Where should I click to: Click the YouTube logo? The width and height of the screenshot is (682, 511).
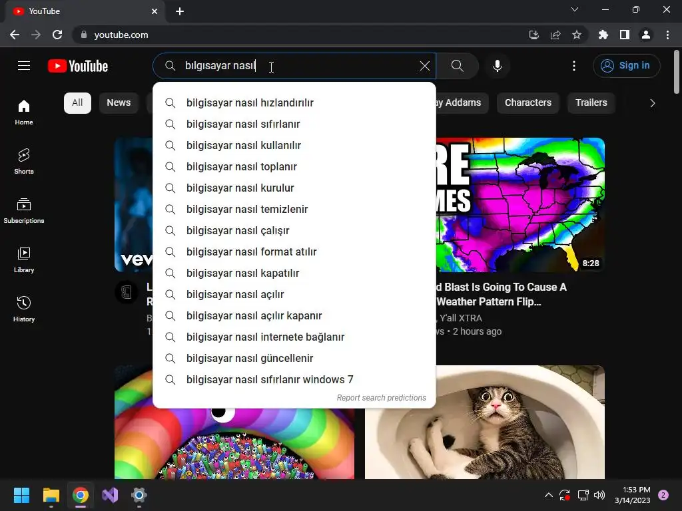click(x=78, y=66)
